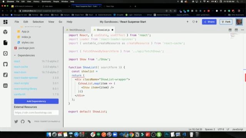Open the Help menu in CodeSandbox
Image resolution: width=246 pixels, height=138 pixels.
[x=70, y=22]
